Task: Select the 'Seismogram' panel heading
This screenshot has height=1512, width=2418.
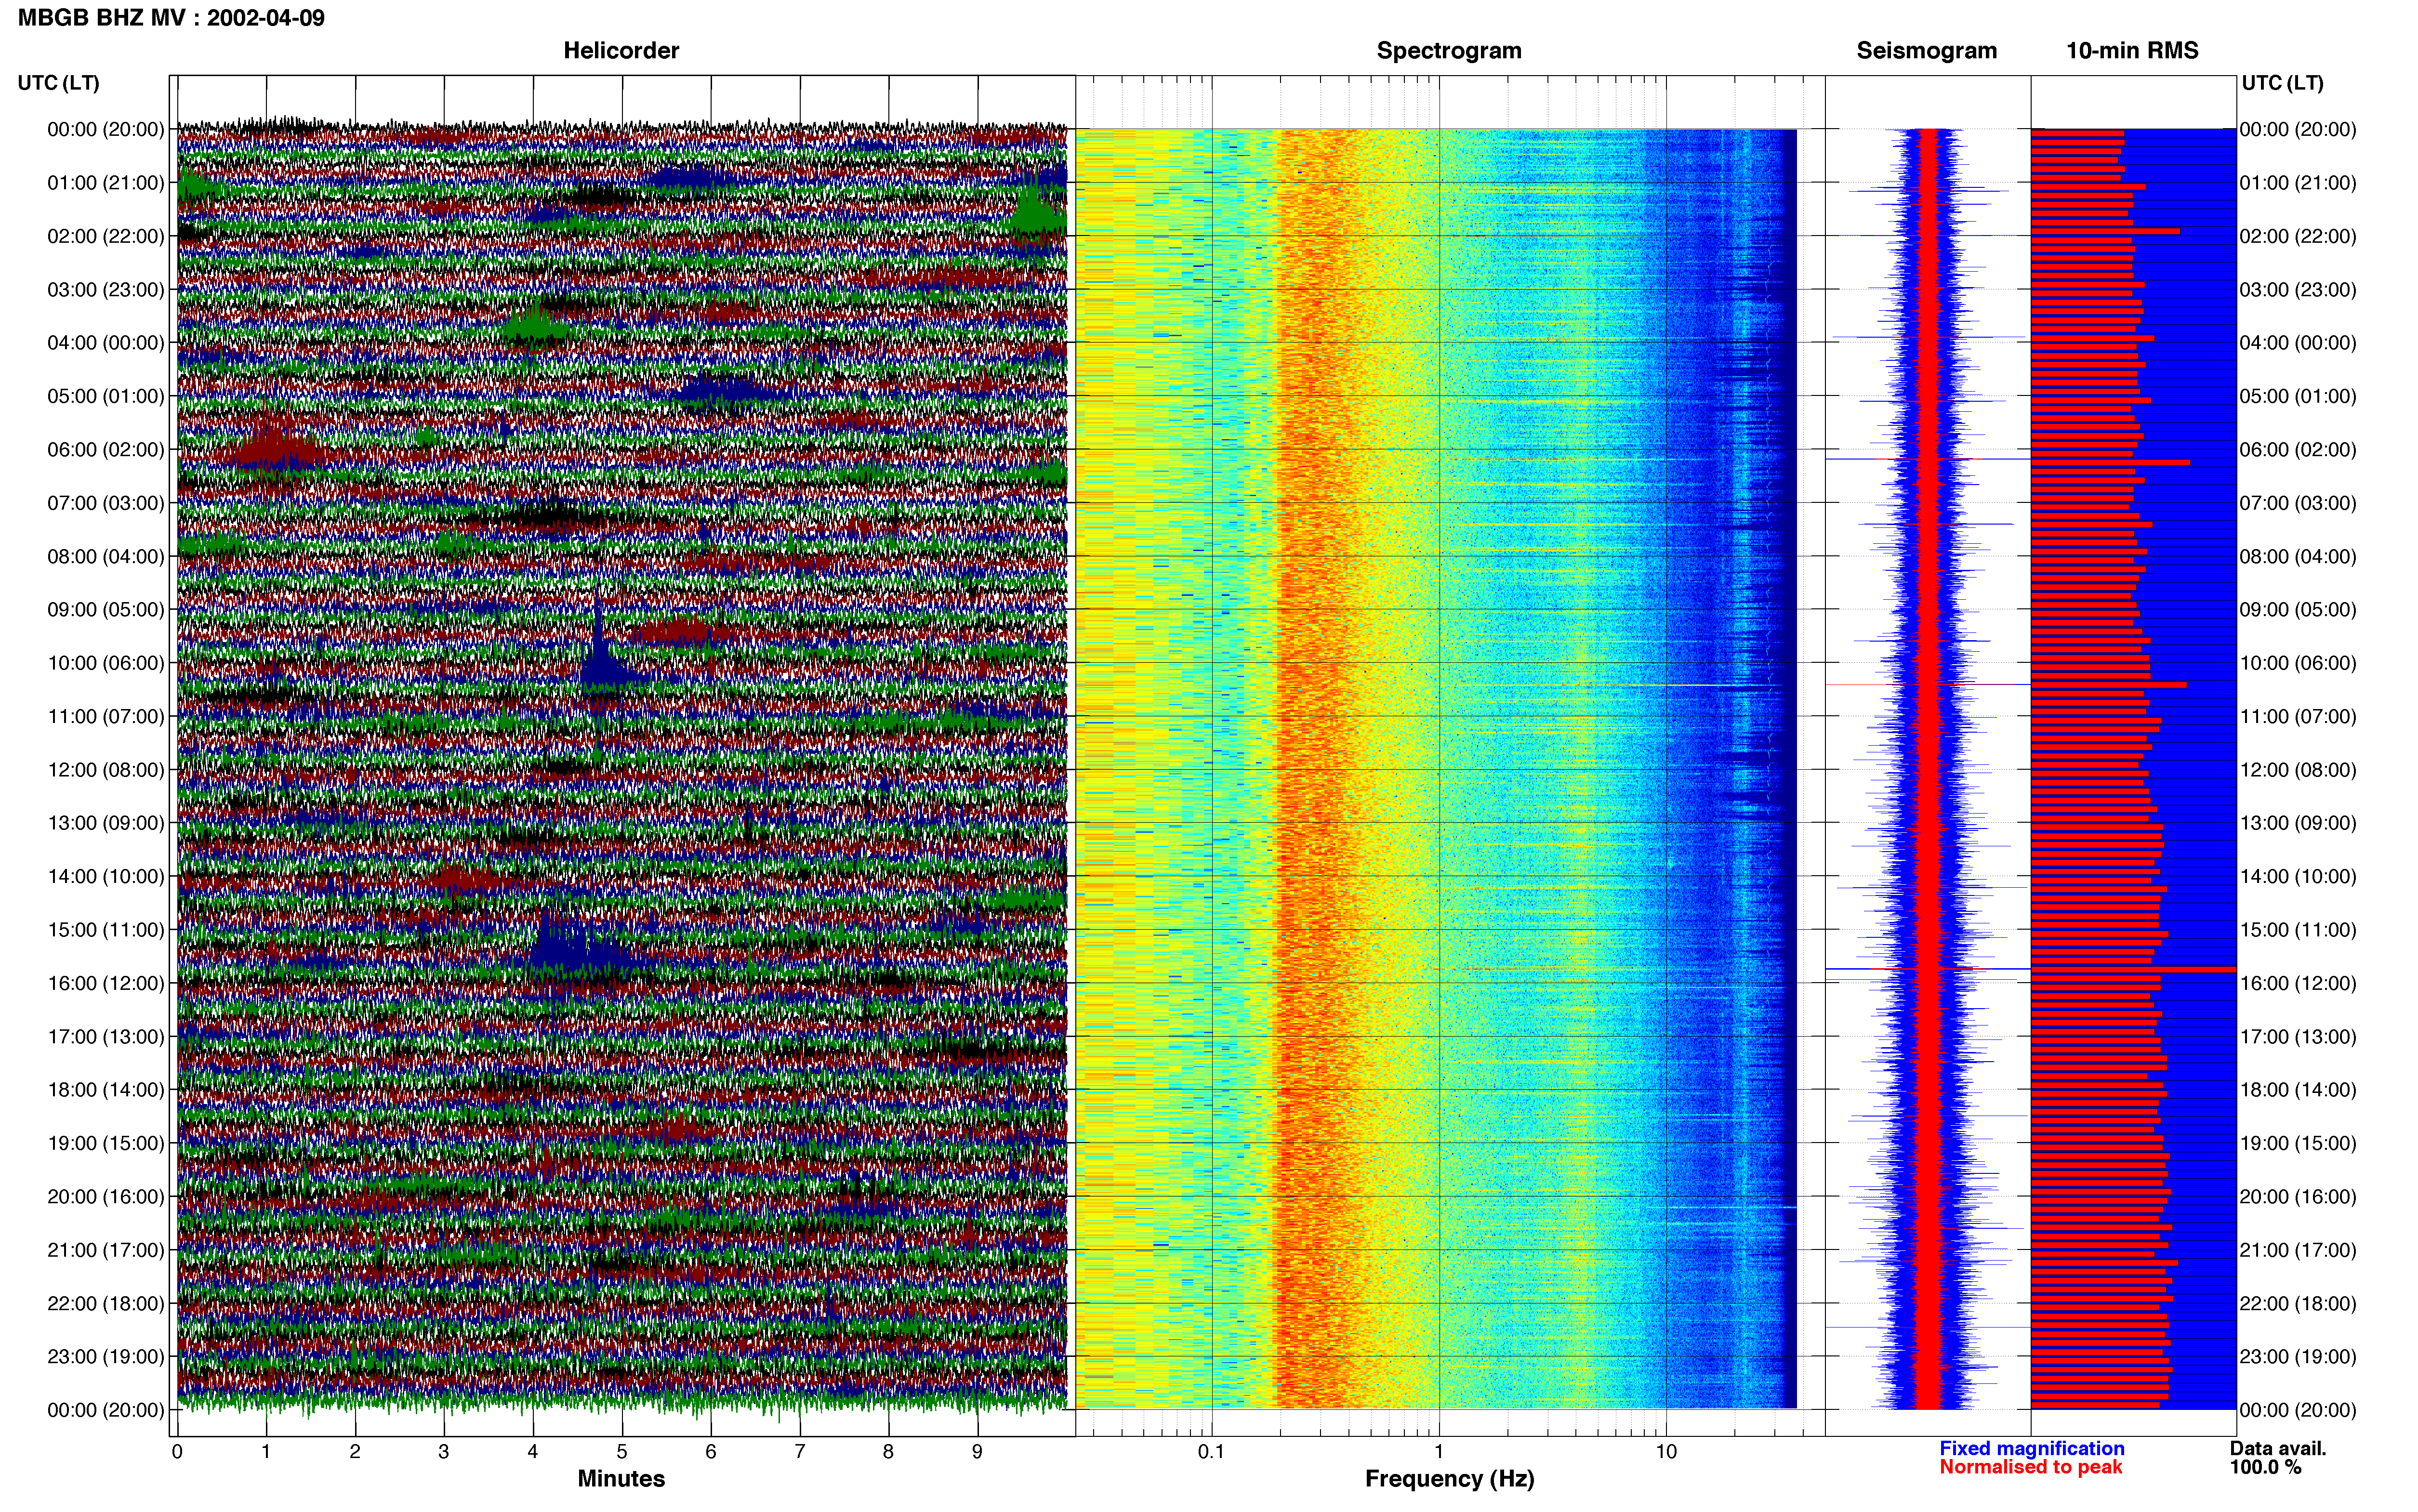Action: pos(1926,51)
